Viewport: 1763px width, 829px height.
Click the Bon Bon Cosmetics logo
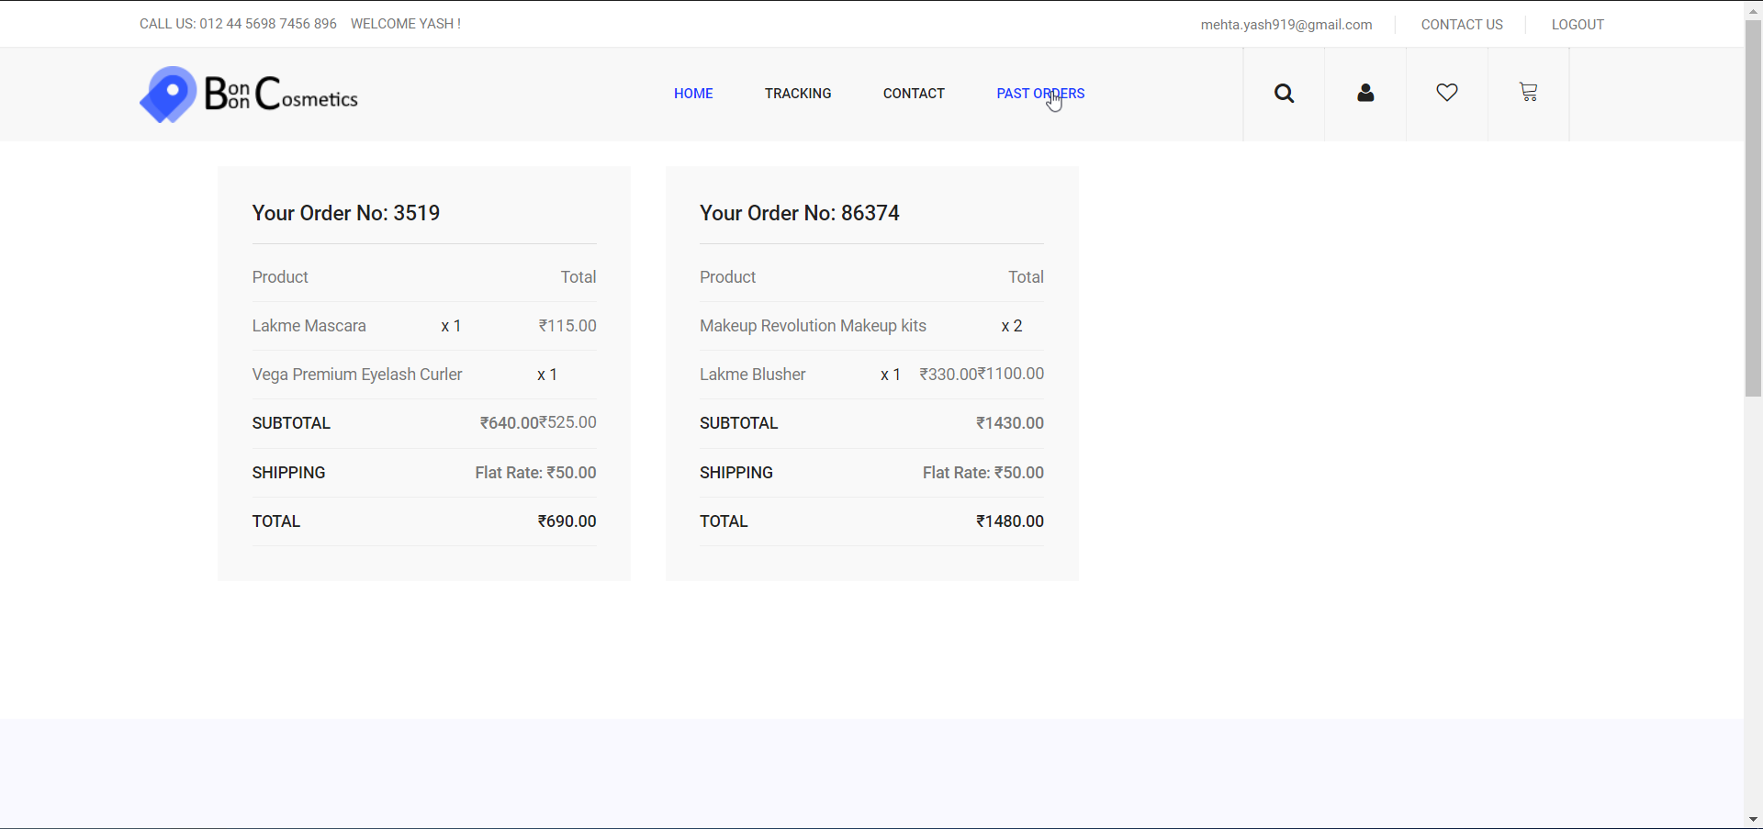tap(249, 95)
